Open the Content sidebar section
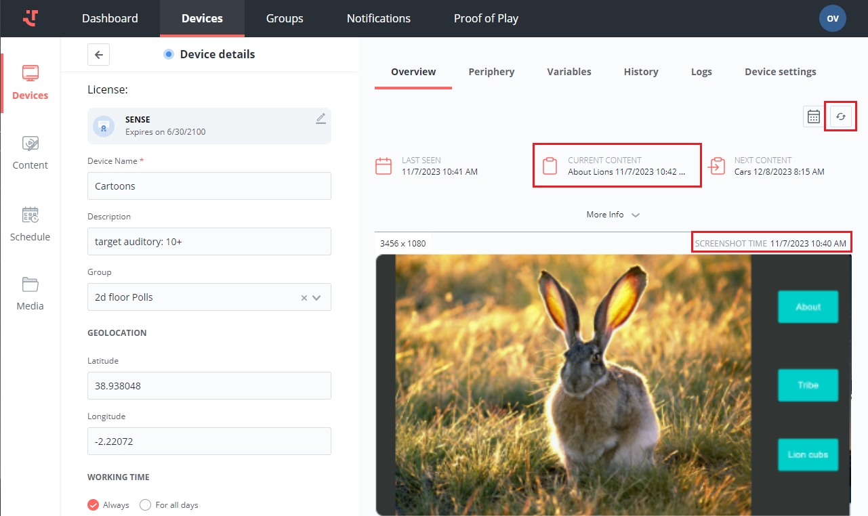This screenshot has height=516, width=868. pos(30,152)
